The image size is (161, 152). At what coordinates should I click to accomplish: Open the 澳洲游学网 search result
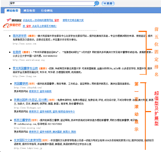coord(20,36)
